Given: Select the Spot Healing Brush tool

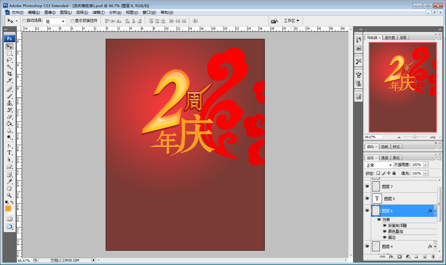Looking at the screenshot, I should click(x=9, y=89).
